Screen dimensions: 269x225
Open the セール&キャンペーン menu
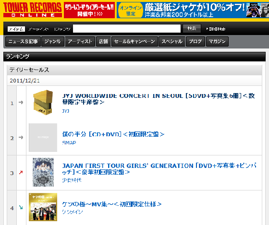[x=134, y=41]
